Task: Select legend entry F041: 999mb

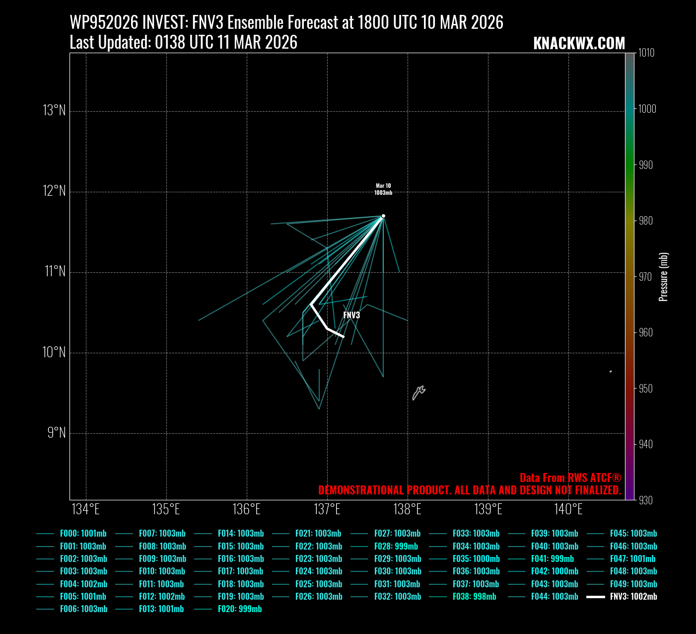Action: pyautogui.click(x=552, y=559)
